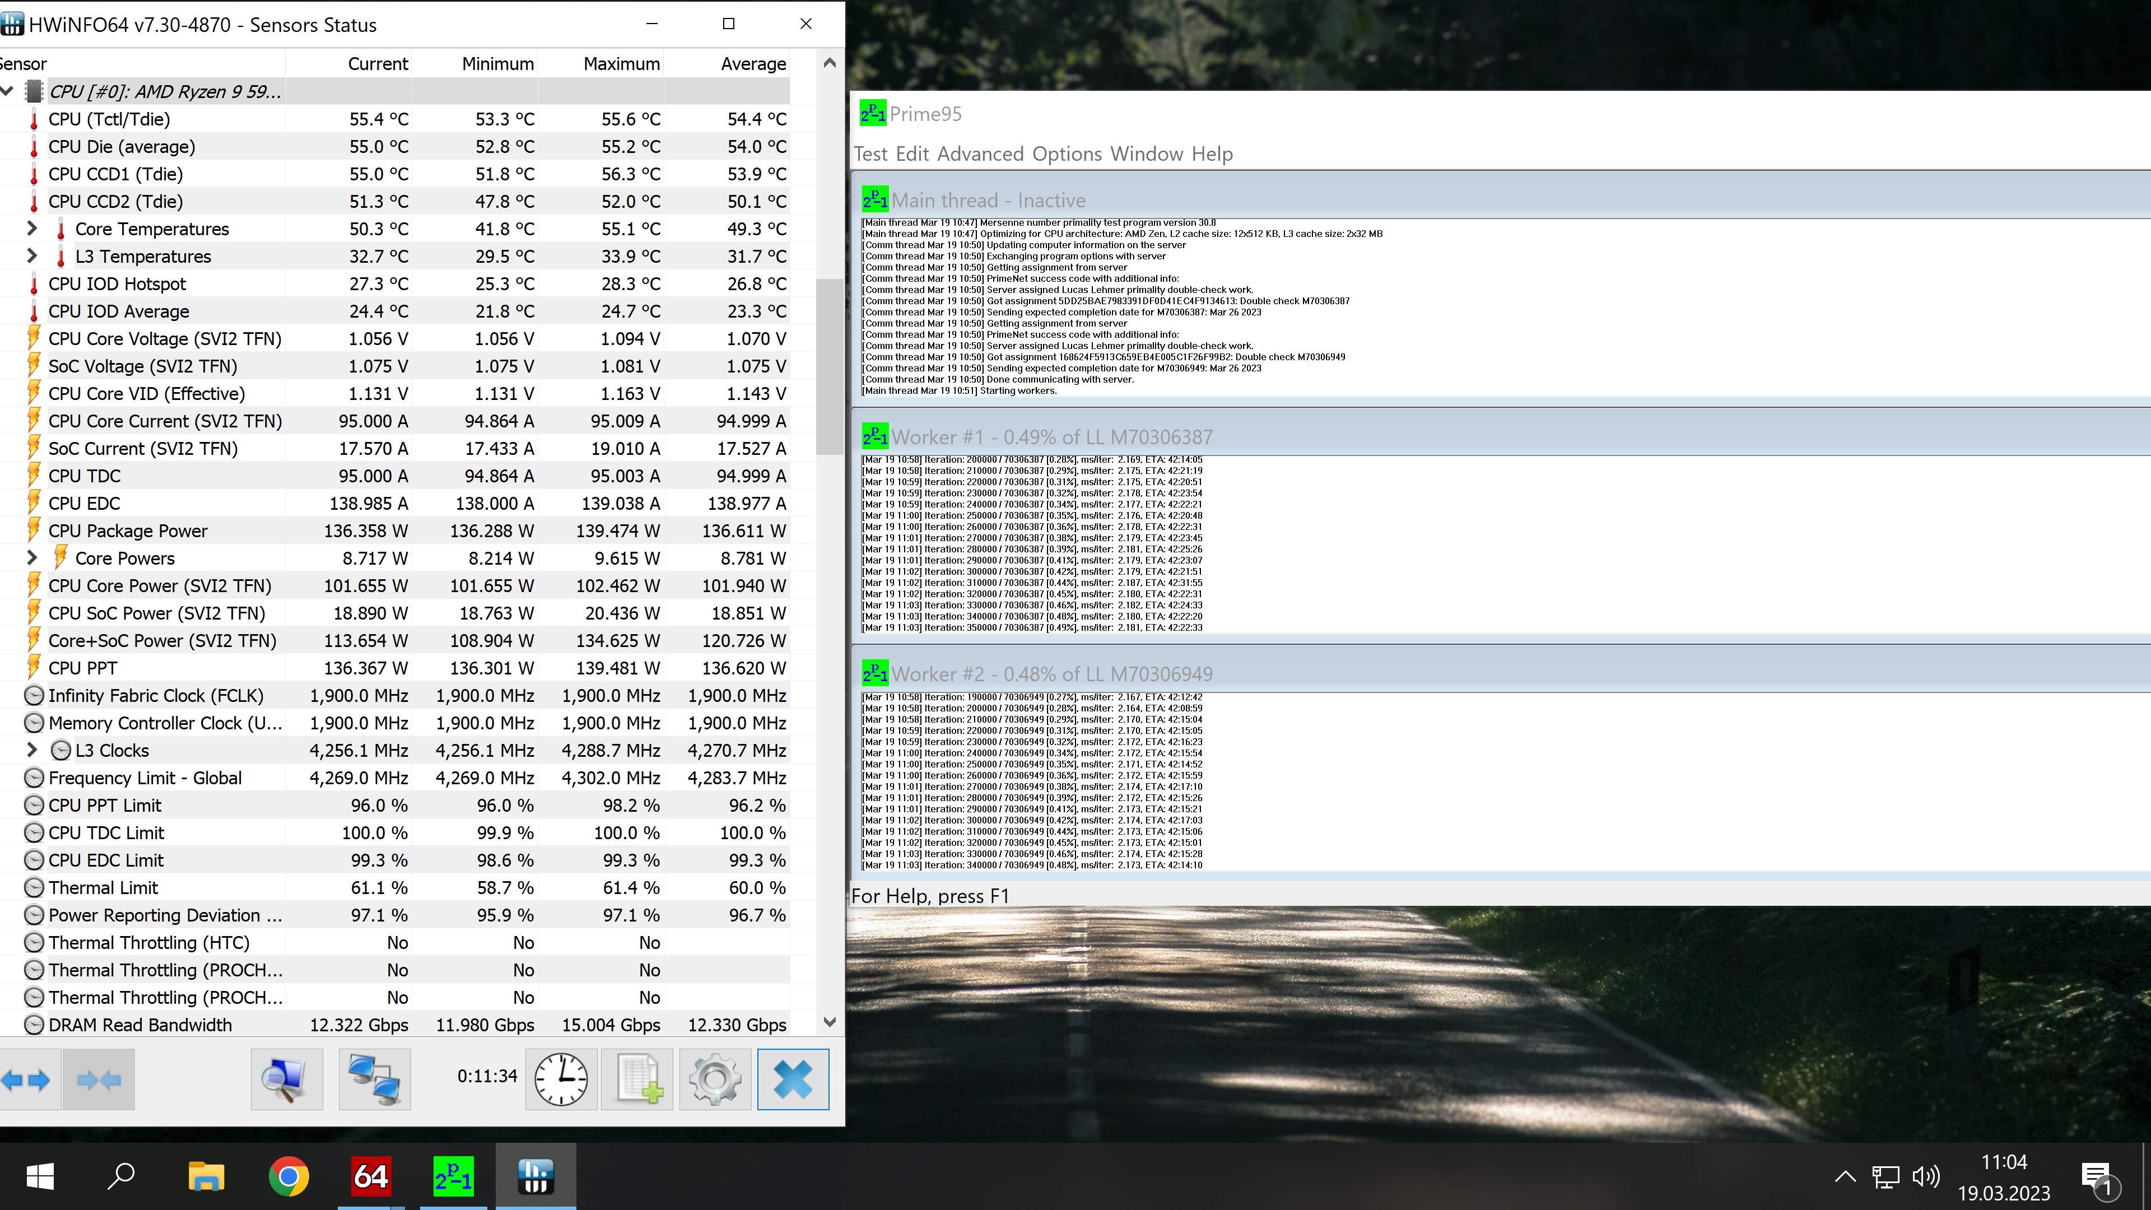Open HWiNFO sensor settings gear
This screenshot has height=1210, width=2151.
715,1079
